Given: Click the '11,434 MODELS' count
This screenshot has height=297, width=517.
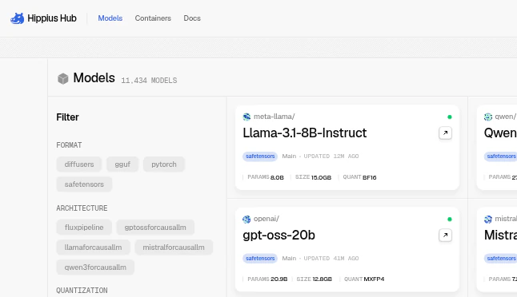Looking at the screenshot, I should pyautogui.click(x=149, y=81).
